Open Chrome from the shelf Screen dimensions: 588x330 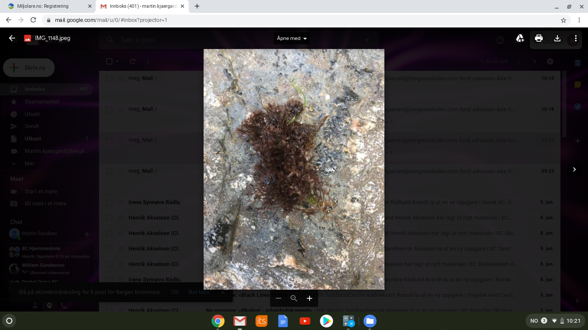coord(218,321)
